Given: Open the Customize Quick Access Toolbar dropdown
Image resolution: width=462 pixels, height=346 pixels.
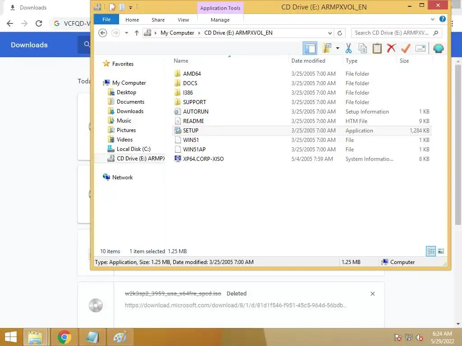Looking at the screenshot, I should pyautogui.click(x=130, y=7).
